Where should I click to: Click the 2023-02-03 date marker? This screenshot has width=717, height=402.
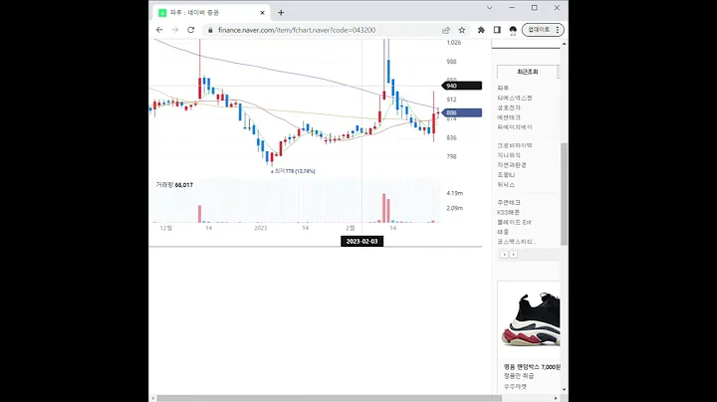pyautogui.click(x=362, y=241)
